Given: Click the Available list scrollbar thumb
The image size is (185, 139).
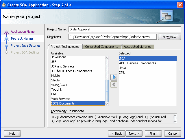Looking at the screenshot, I should coord(107,91).
